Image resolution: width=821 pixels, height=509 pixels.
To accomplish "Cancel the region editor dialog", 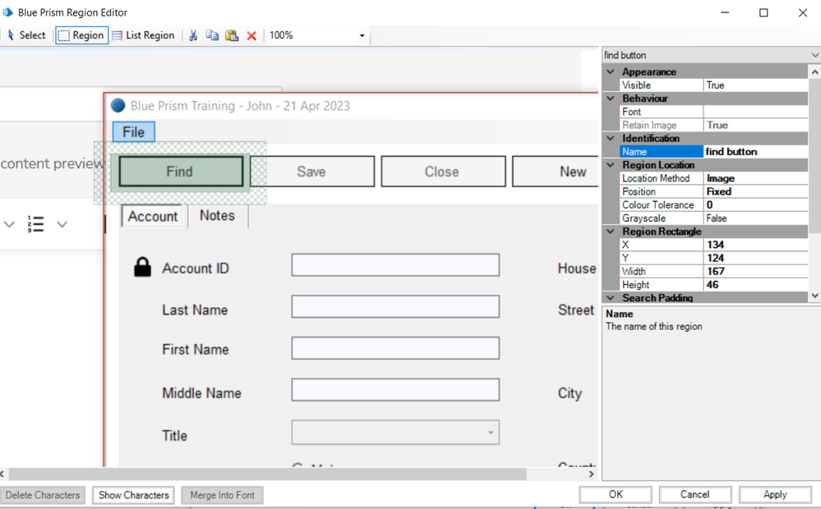I will (x=694, y=494).
